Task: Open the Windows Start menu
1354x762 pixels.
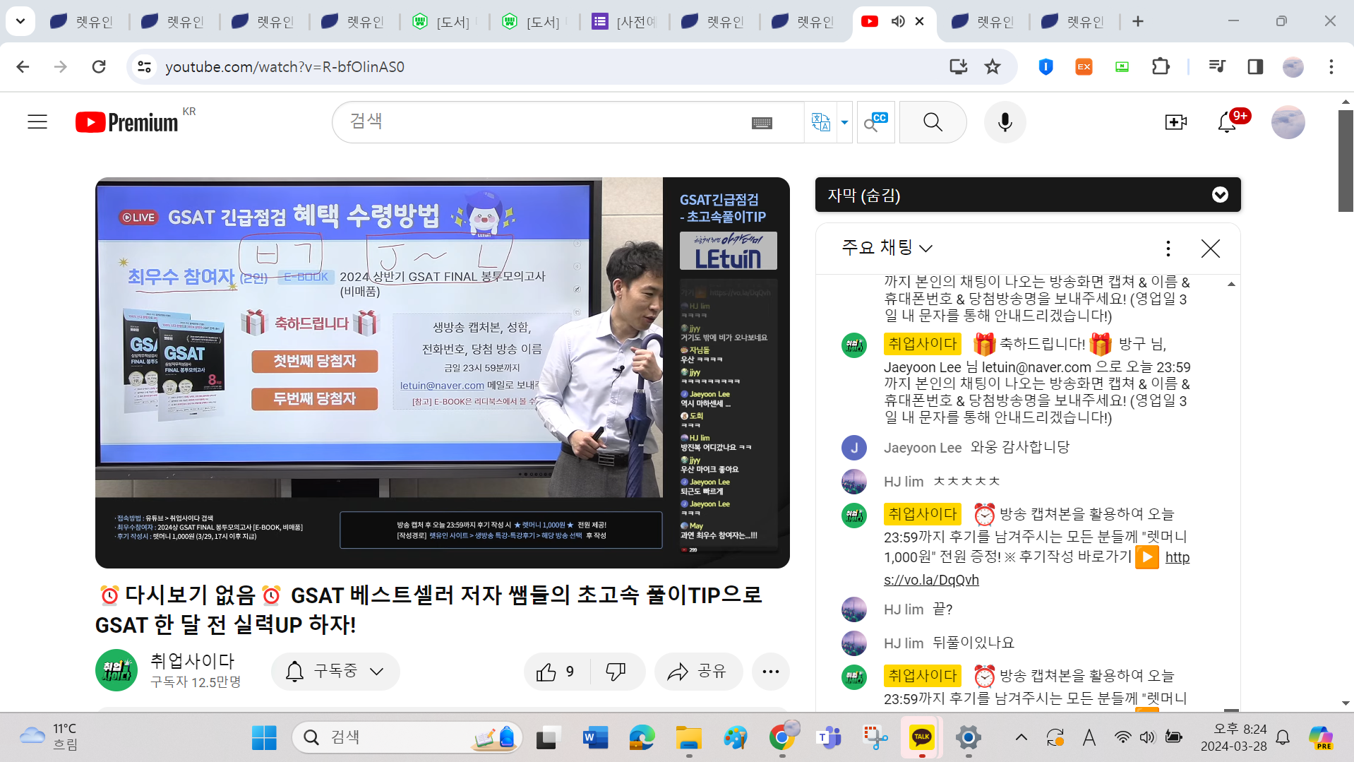Action: click(264, 737)
